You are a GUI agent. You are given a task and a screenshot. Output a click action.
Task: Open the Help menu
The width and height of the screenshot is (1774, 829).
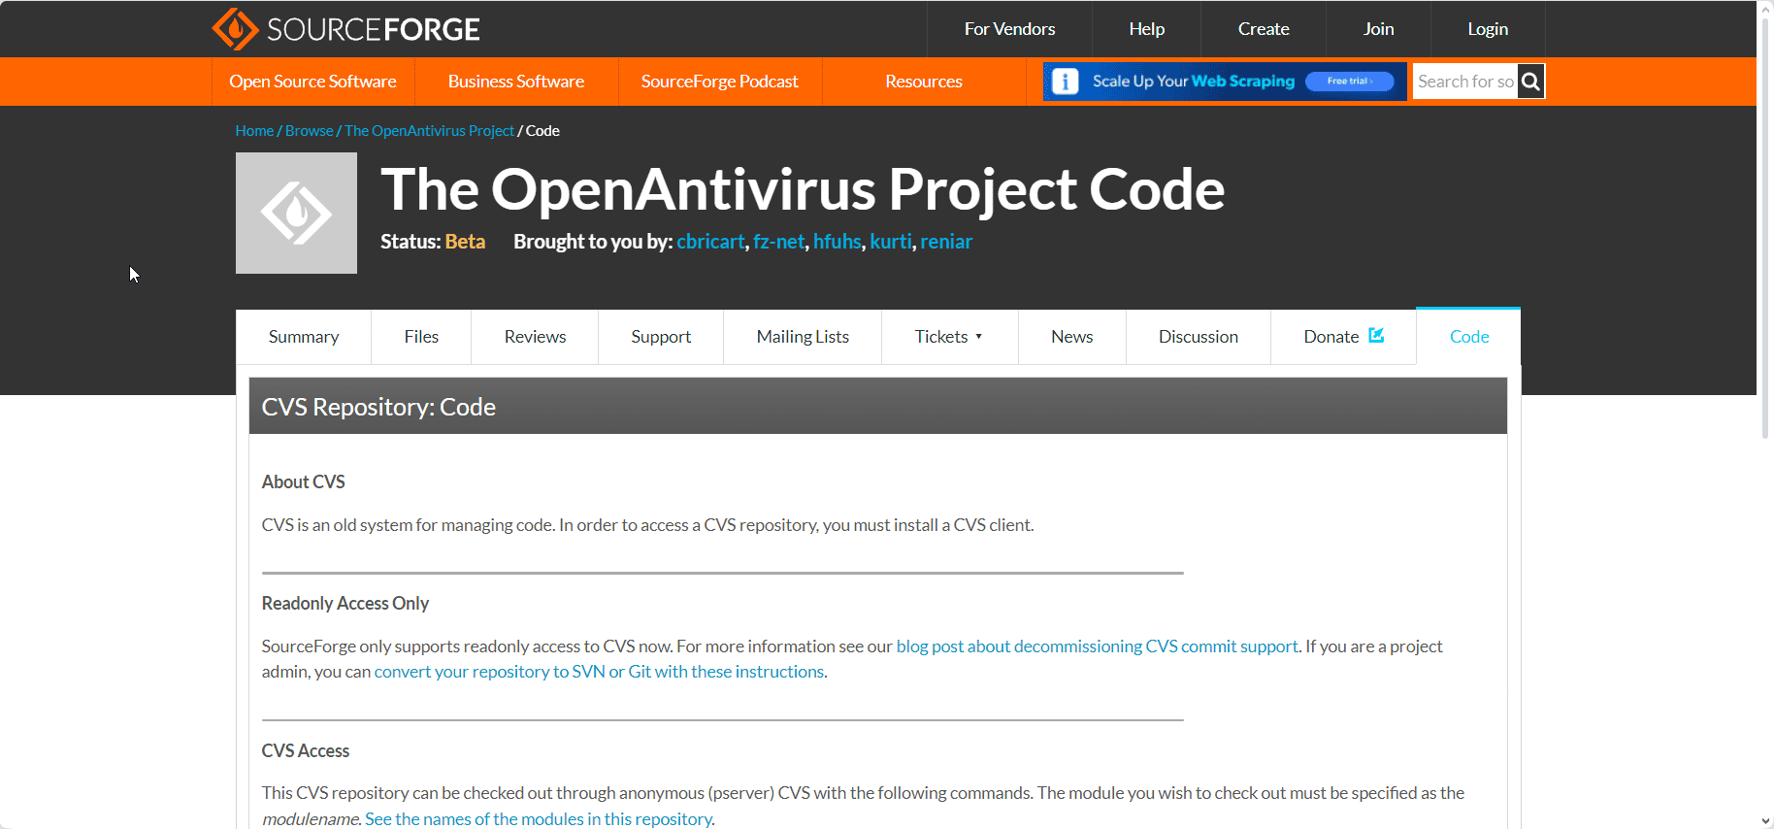pos(1146,29)
